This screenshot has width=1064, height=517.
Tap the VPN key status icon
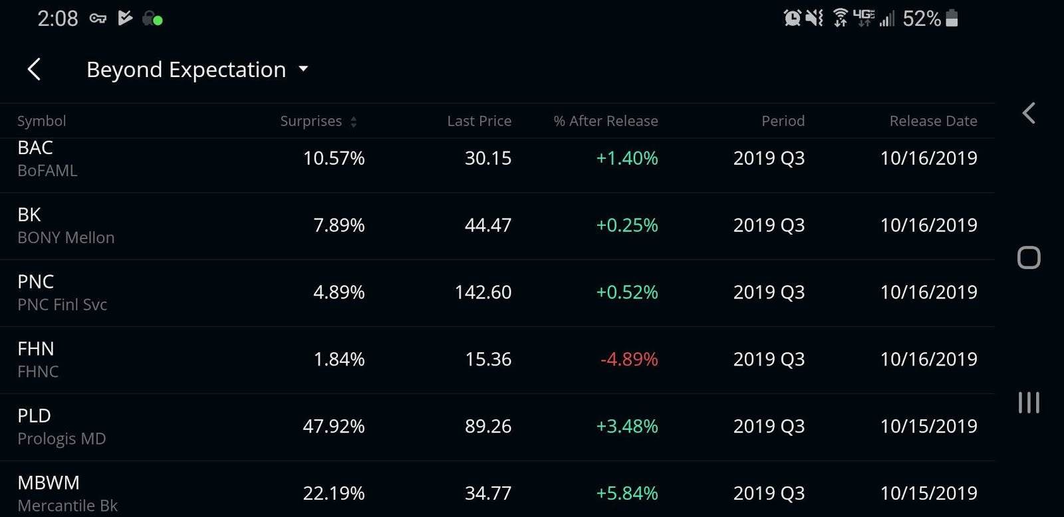[x=98, y=19]
